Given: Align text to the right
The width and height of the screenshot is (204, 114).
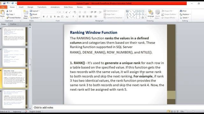Looking at the screenshot, I should coord(87,16).
